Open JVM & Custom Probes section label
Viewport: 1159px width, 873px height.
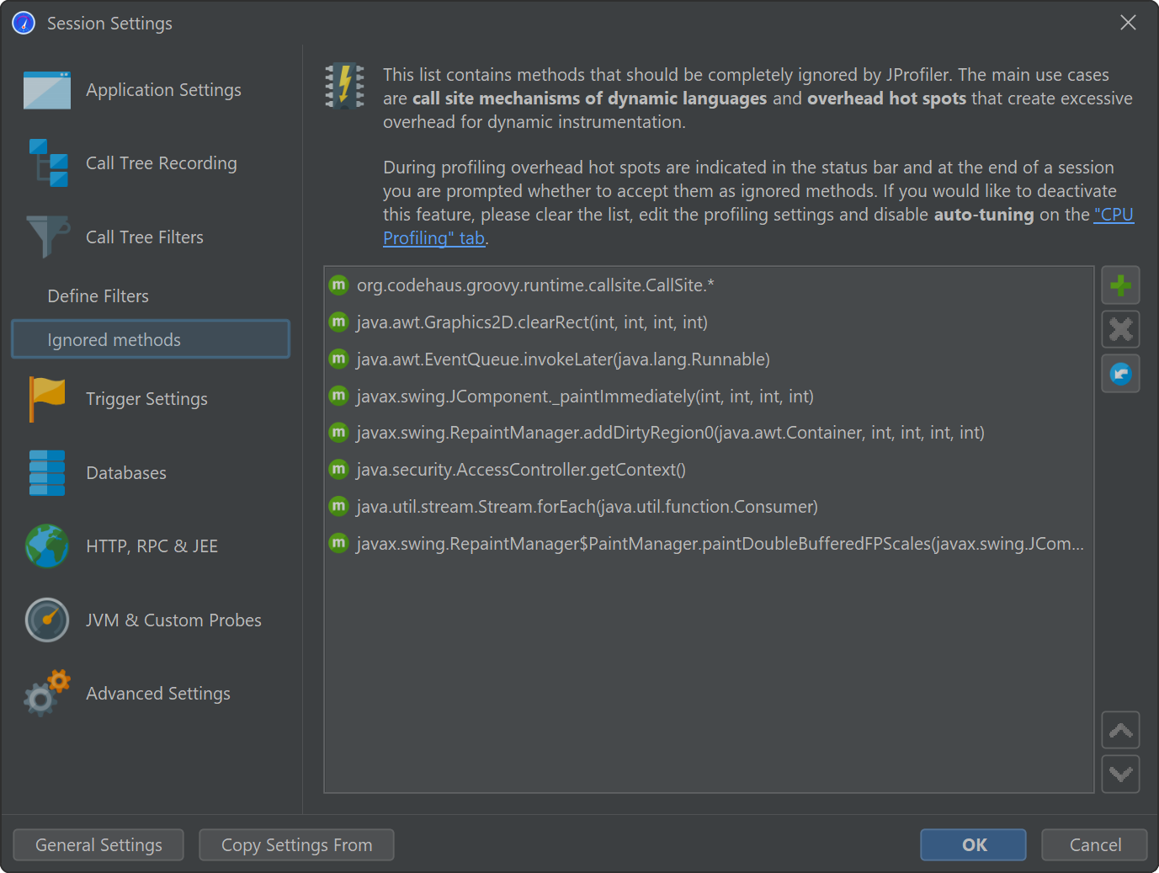click(x=173, y=620)
